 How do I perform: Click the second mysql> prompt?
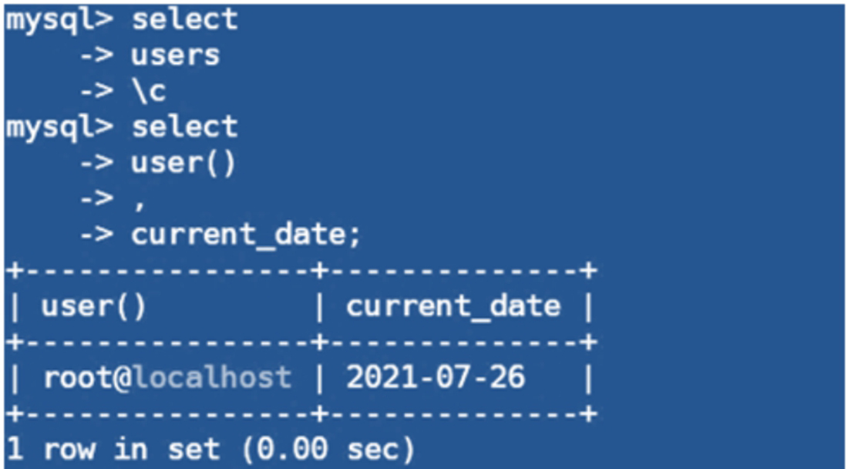point(59,127)
